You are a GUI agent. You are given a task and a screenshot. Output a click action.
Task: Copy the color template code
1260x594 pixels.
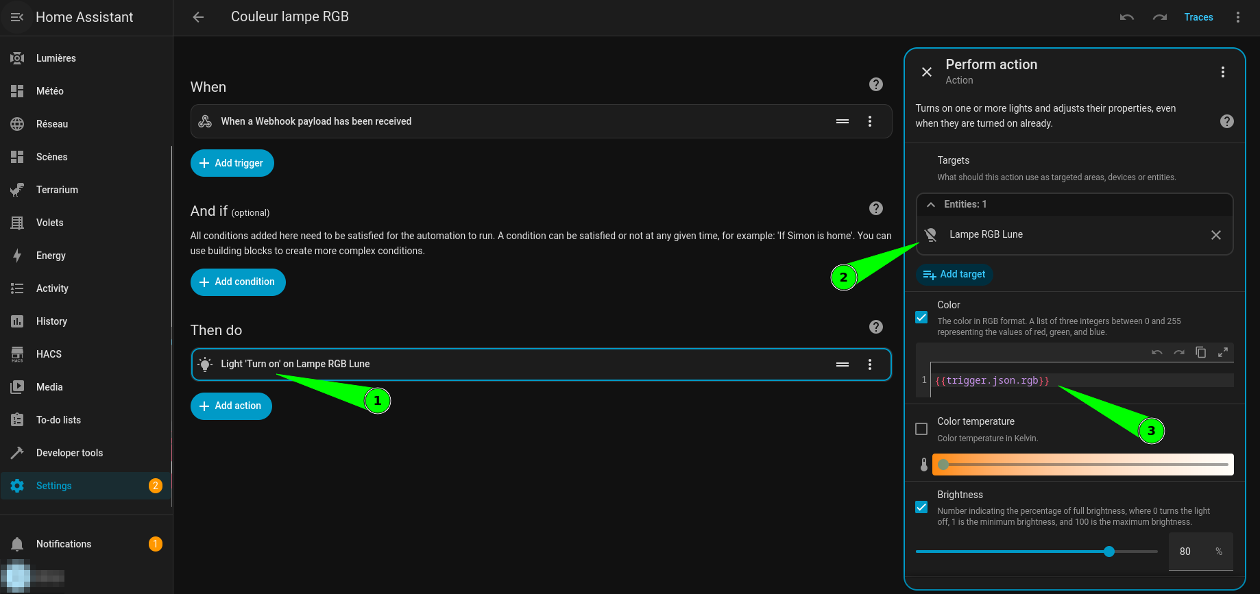[x=1200, y=352]
